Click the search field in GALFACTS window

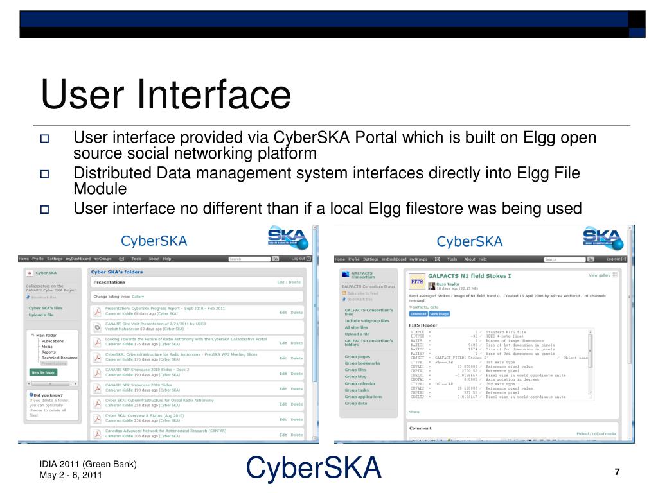click(564, 259)
